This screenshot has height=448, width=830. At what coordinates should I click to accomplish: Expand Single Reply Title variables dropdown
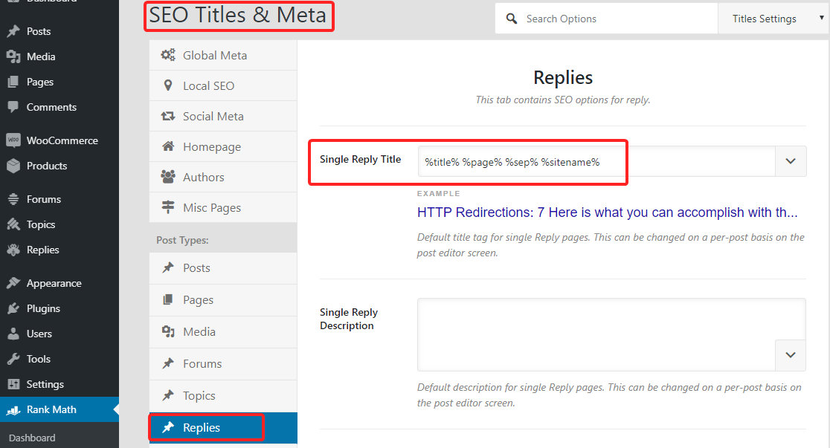coord(791,161)
